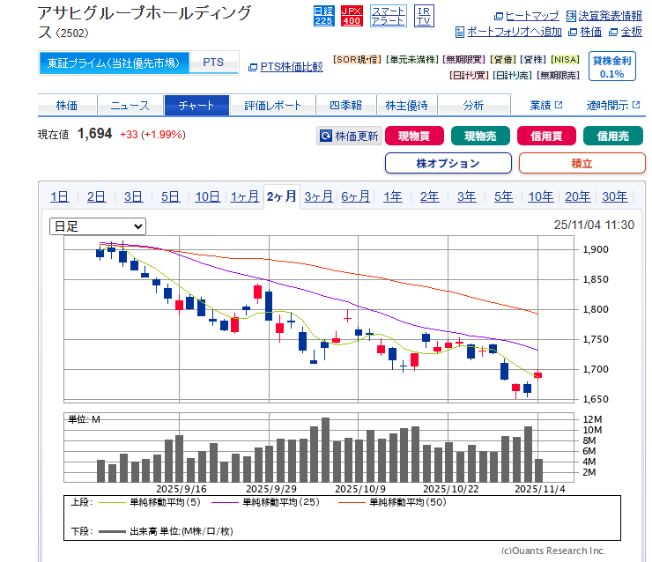Open 決算発表情報 calendar link
This screenshot has height=562, width=652.
tap(604, 16)
